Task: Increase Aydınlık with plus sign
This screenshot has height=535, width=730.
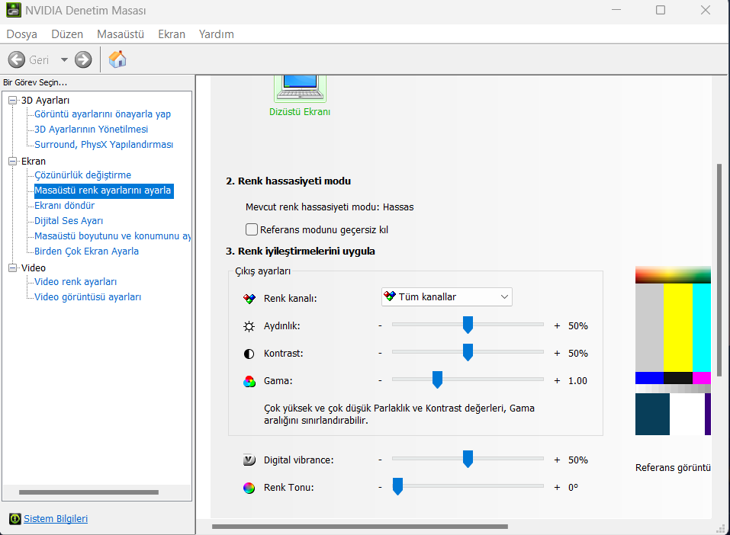Action: tap(557, 325)
